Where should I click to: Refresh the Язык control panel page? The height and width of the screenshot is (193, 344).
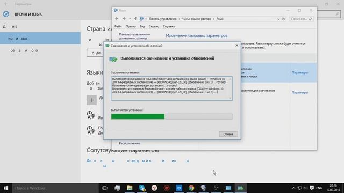(x=283, y=19)
